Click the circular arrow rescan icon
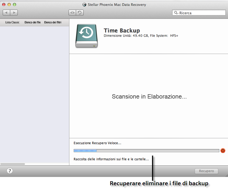Screen dimensions: 228x196 pos(80,13)
